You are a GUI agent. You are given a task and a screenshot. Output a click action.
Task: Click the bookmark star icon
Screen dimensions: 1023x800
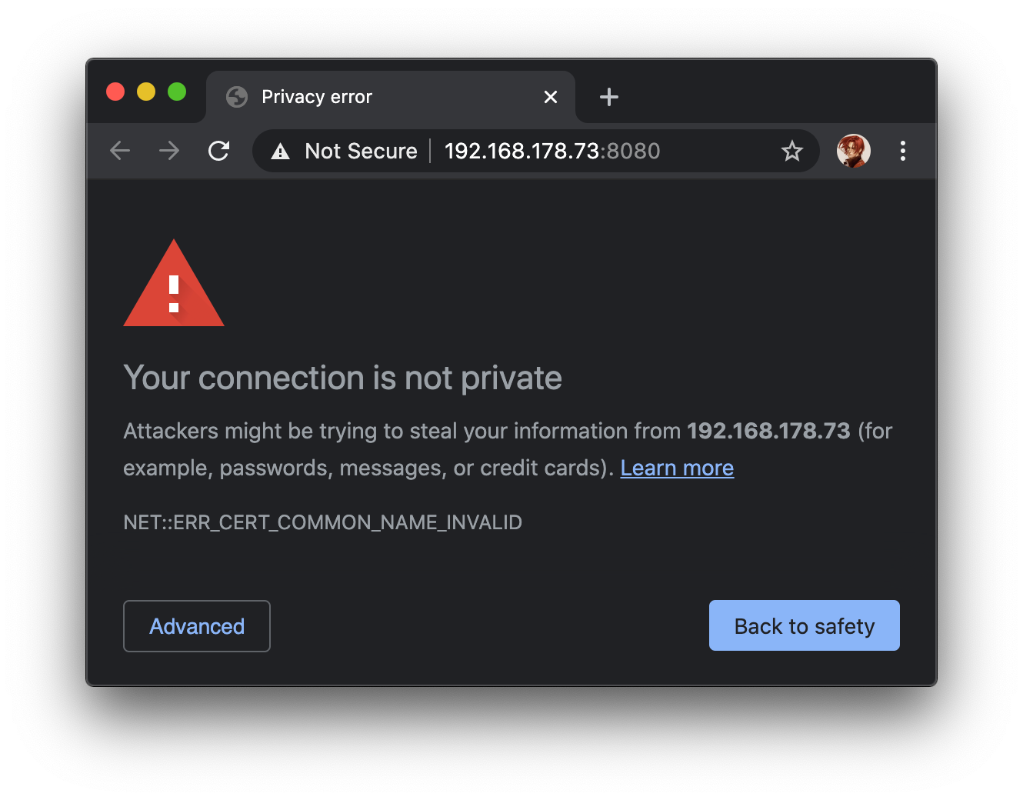(792, 151)
